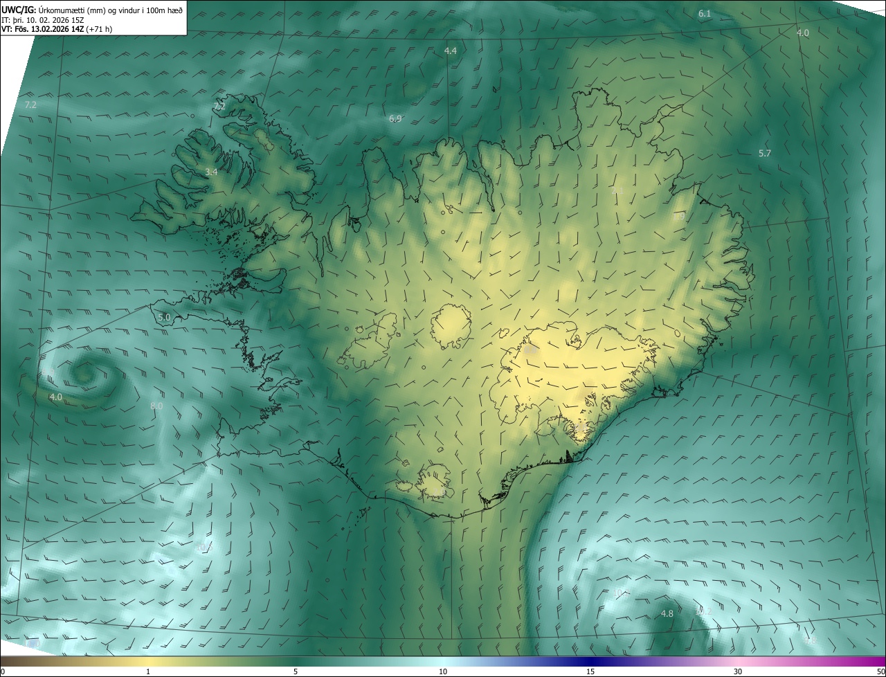Click the 5 tick on the color scale
Screen dimensions: 886x677
click(x=296, y=671)
